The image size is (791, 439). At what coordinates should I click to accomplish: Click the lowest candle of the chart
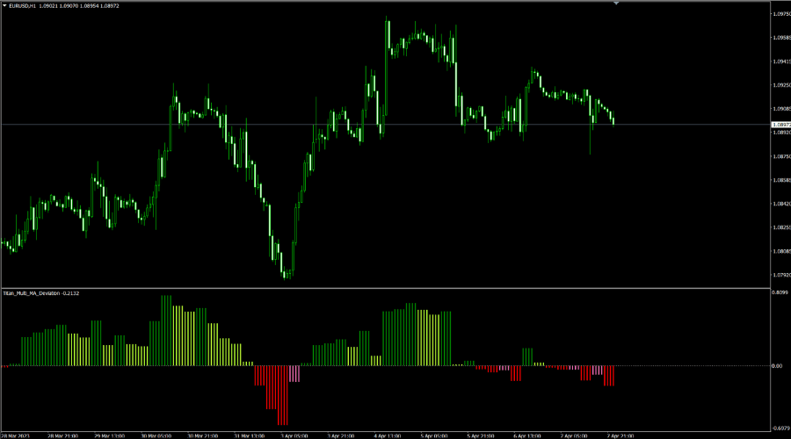point(287,274)
